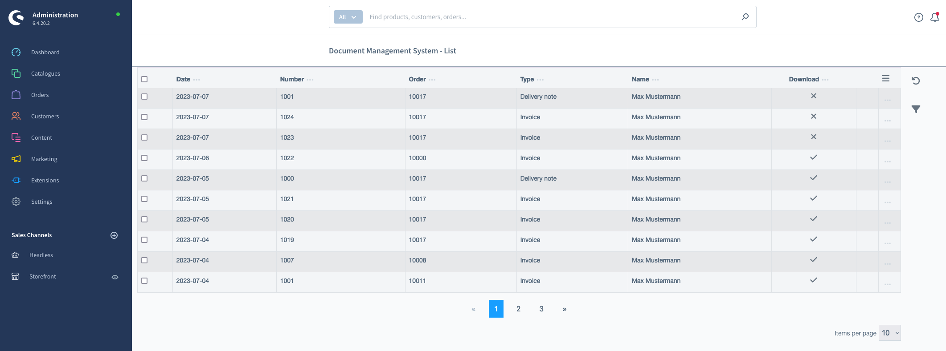Open the Storefront shop icon

[x=15, y=276]
